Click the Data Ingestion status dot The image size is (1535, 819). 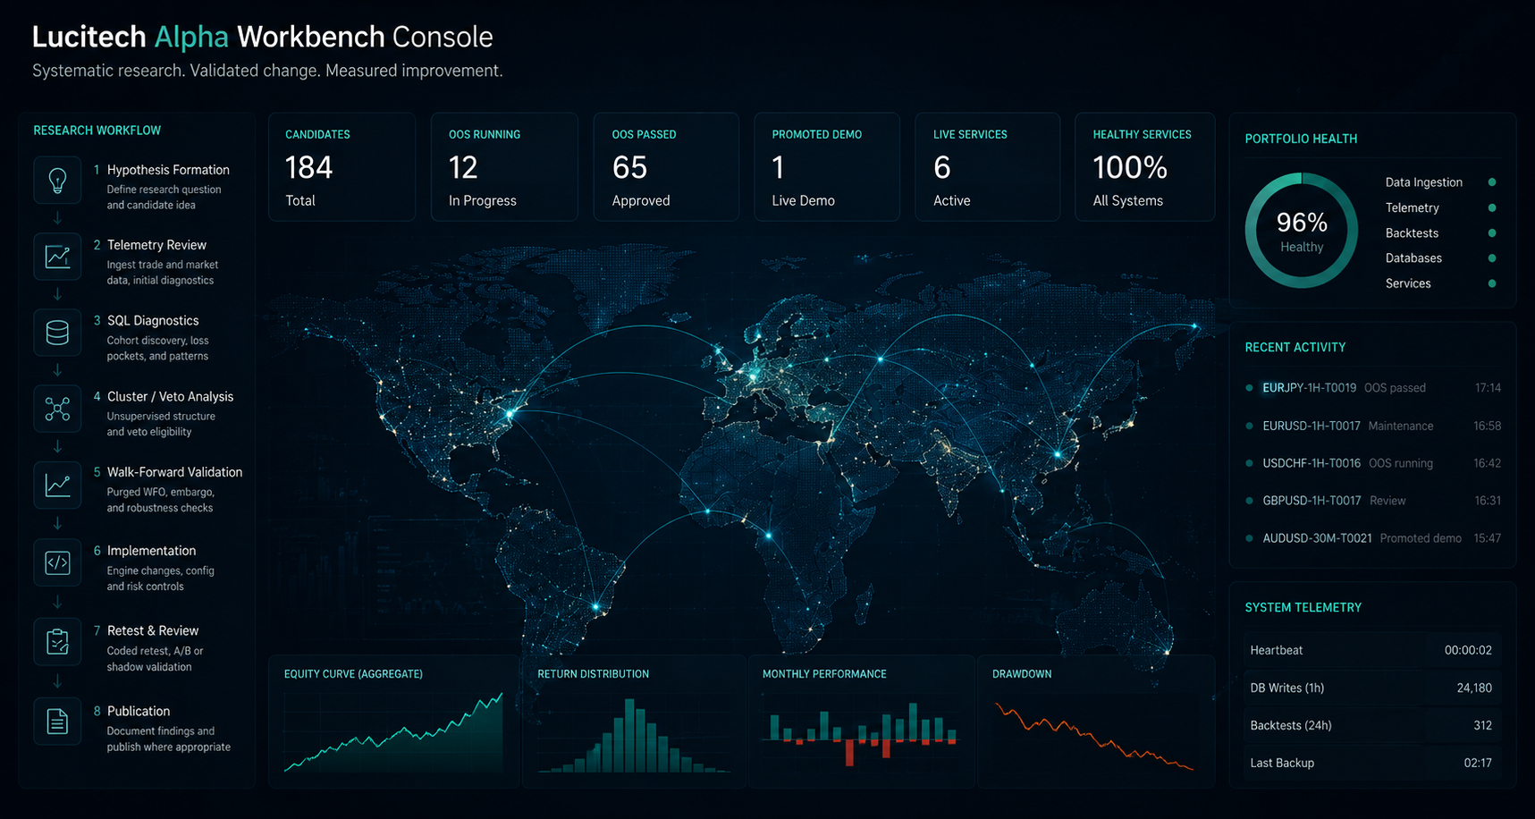point(1492,182)
